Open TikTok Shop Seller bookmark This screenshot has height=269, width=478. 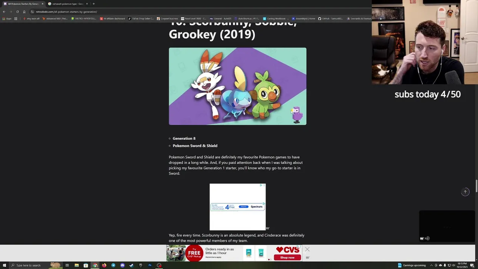[141, 19]
